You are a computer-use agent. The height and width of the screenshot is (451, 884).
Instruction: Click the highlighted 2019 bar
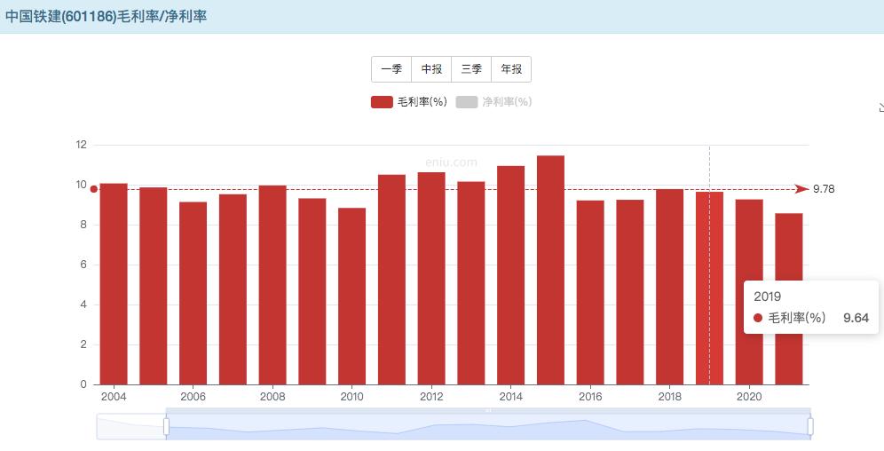click(709, 288)
